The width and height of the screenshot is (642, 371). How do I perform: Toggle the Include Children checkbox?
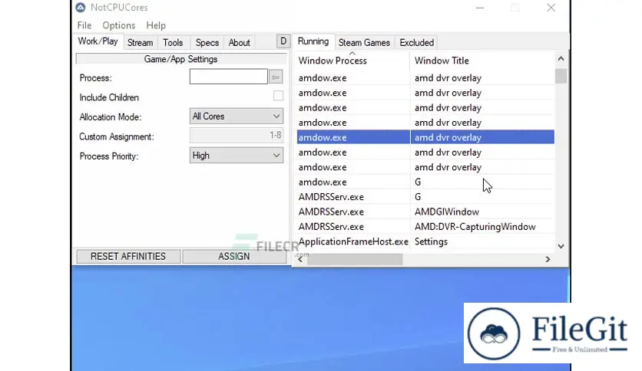278,97
